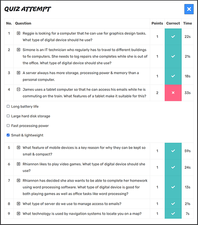
Task: Expand question 9 about navigation systems
Action: [19, 213]
